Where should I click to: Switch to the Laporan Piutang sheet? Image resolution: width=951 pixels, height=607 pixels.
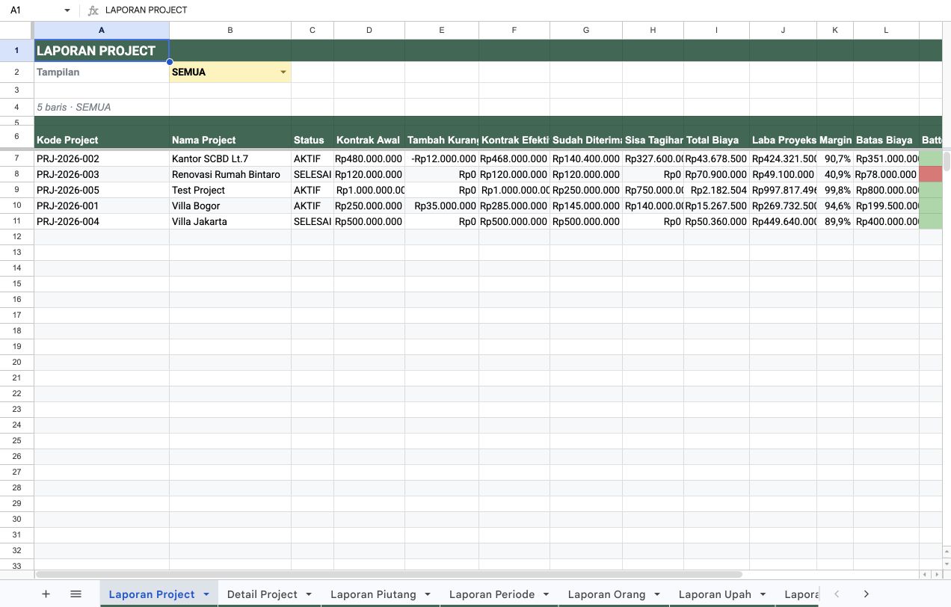coord(373,594)
